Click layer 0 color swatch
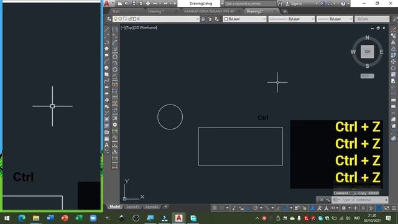398x224 pixels. click(x=135, y=19)
